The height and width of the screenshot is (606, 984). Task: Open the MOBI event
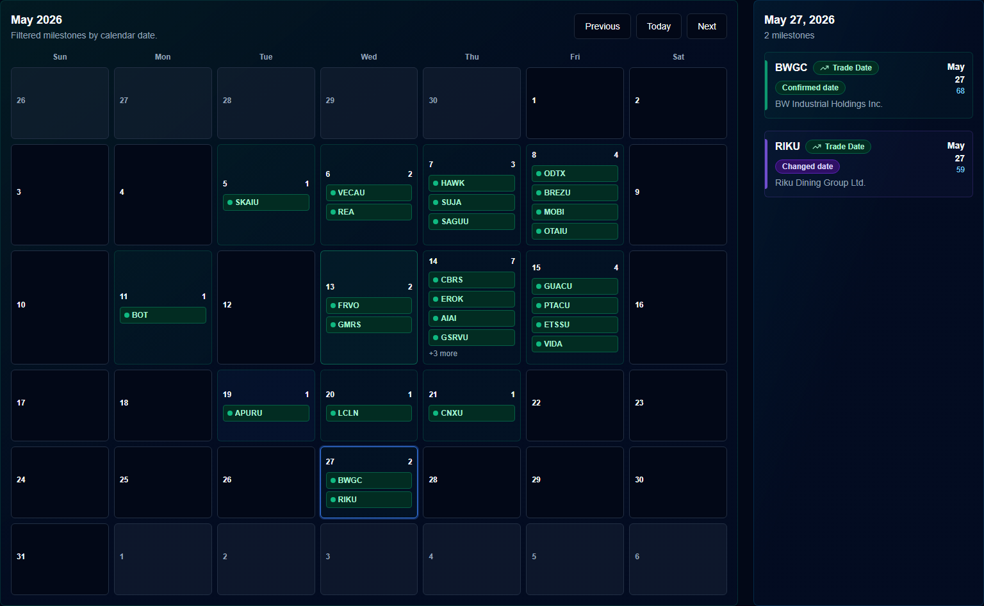[x=575, y=212]
